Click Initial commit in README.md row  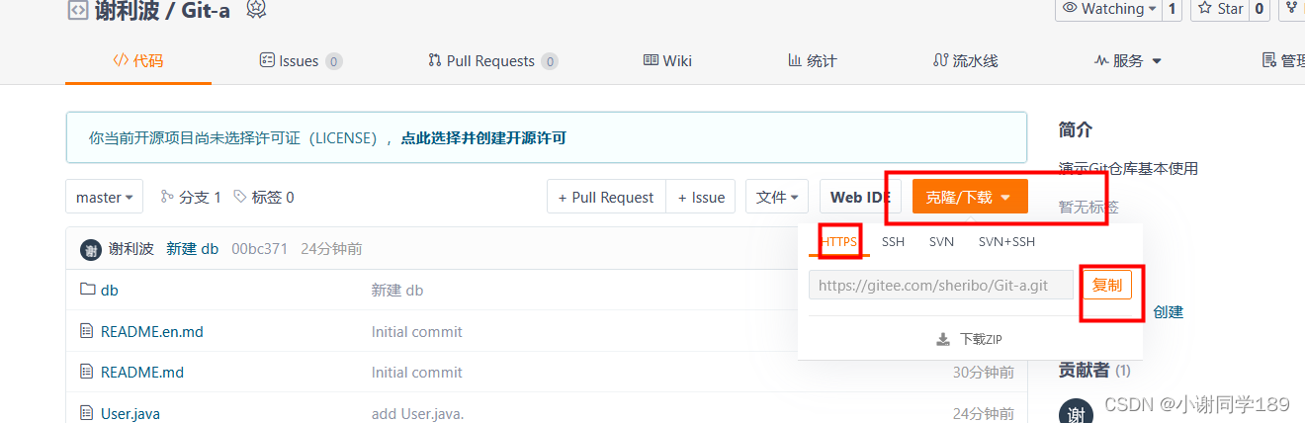(x=417, y=372)
